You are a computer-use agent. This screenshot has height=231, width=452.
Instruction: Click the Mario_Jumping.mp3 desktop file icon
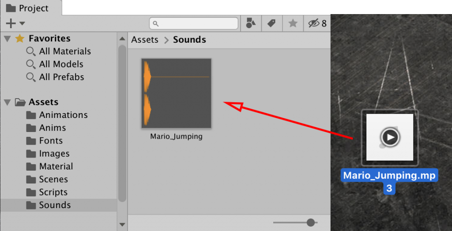tap(389, 137)
